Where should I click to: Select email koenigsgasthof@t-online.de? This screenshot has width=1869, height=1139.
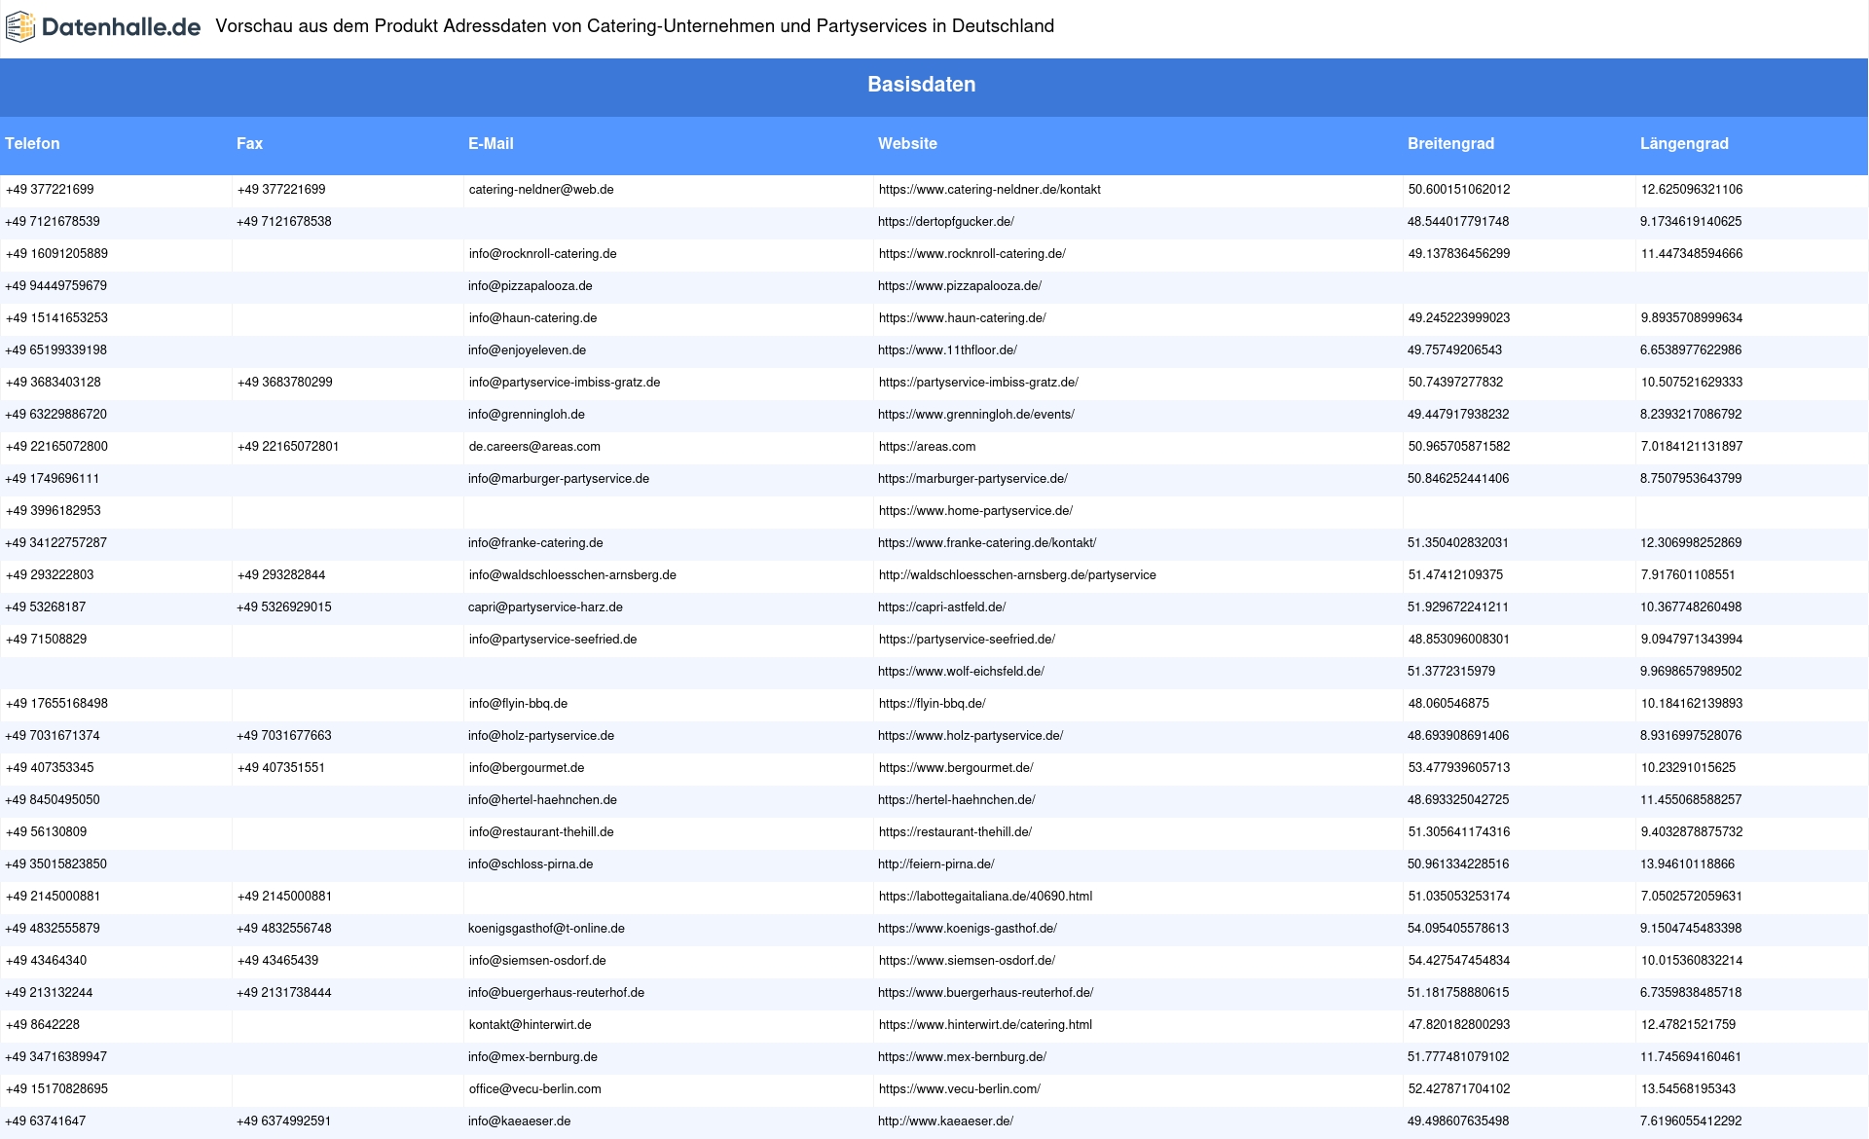point(546,929)
